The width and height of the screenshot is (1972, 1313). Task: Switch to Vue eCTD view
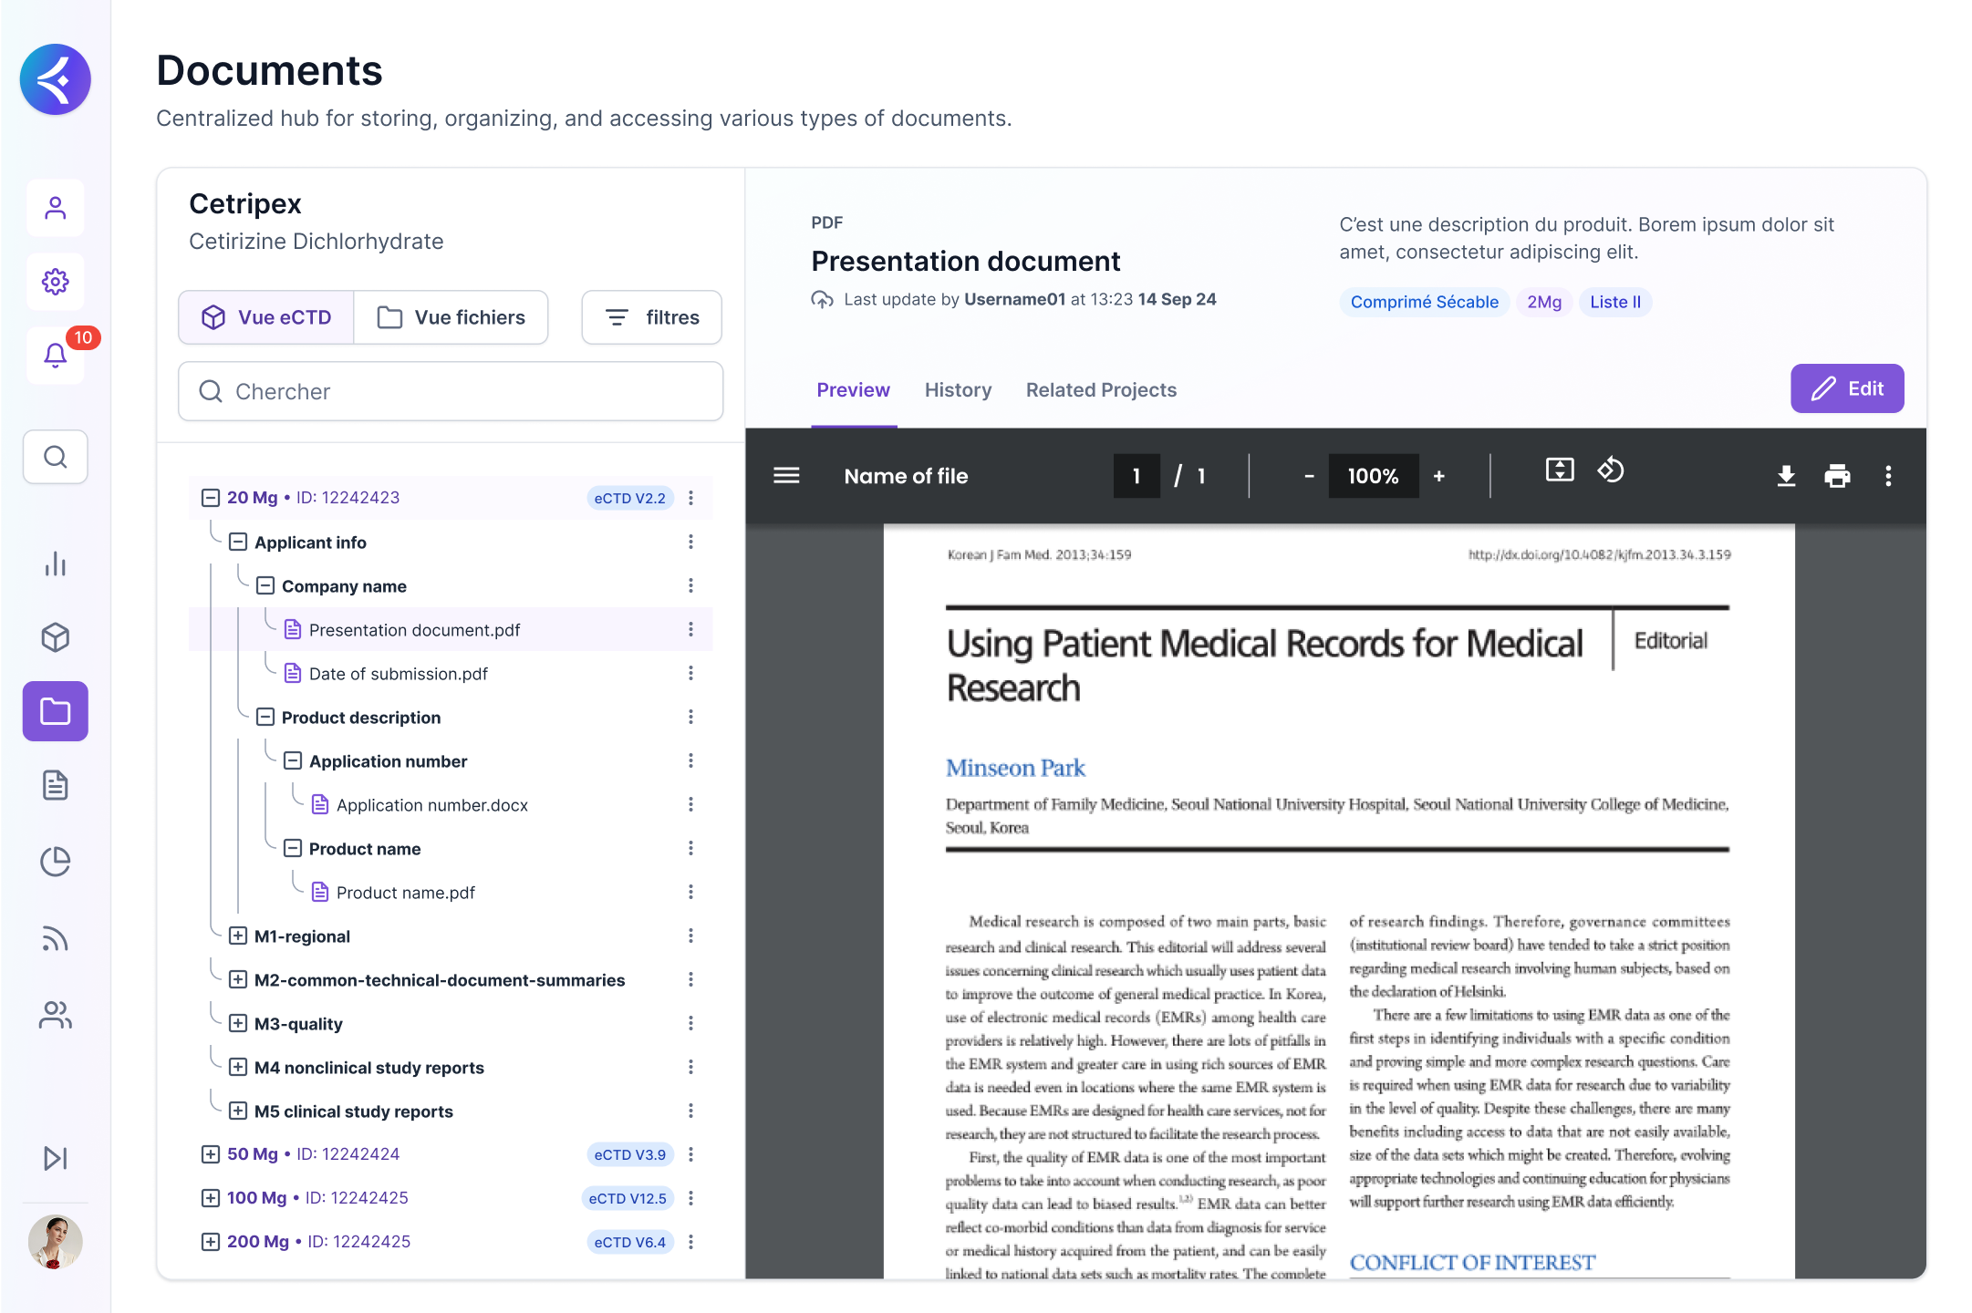(x=266, y=317)
